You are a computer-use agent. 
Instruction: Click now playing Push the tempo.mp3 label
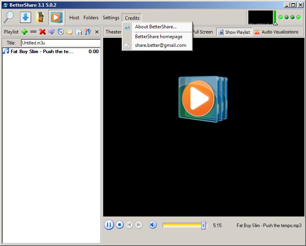269,226
